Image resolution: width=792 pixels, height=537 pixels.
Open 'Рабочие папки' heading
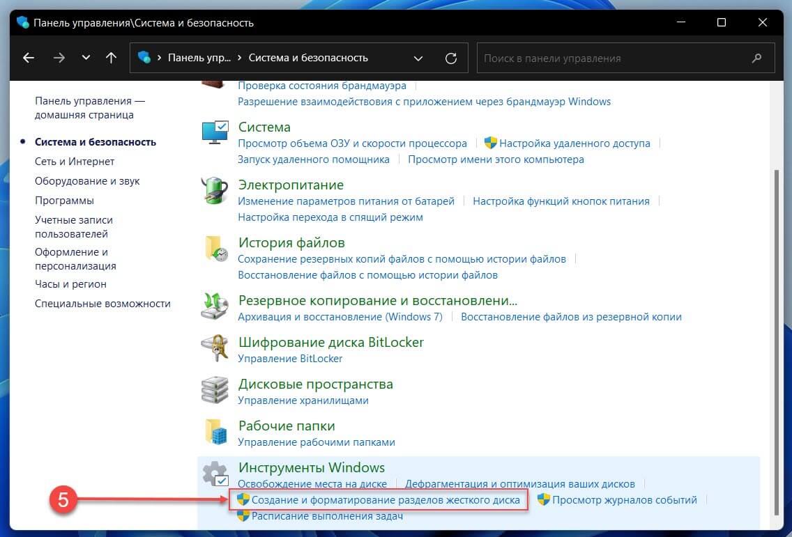coord(287,426)
